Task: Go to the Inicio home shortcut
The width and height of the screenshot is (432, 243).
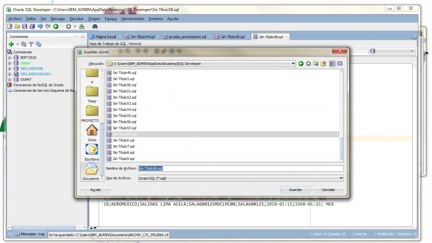Action: [x=92, y=133]
